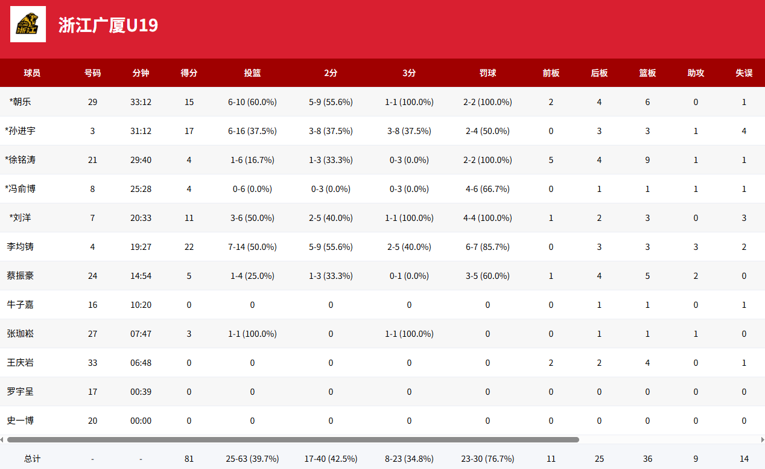Sort by the 得分 column header
This screenshot has height=469, width=765.
pos(189,73)
